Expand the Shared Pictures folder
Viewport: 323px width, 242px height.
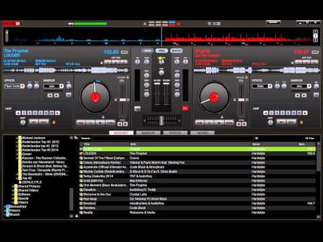coord(13,186)
